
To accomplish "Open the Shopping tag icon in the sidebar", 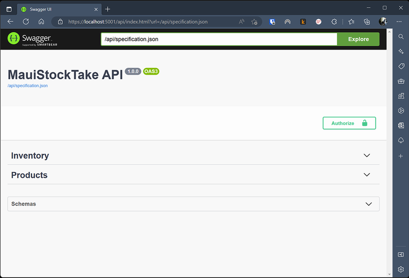I will [401, 66].
